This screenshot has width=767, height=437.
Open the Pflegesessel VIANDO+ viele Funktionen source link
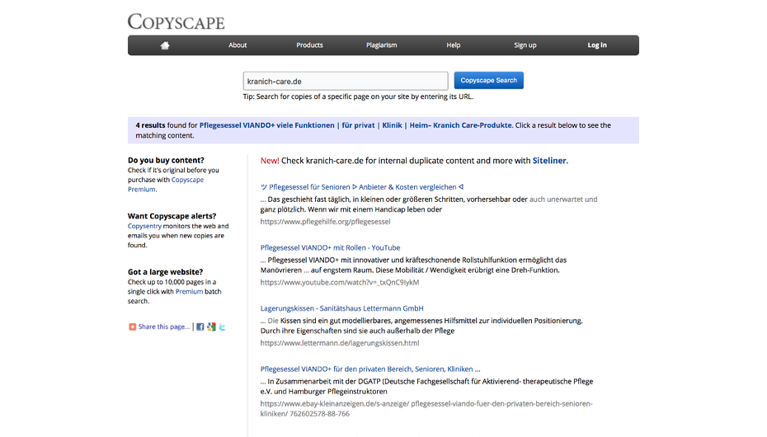[355, 125]
